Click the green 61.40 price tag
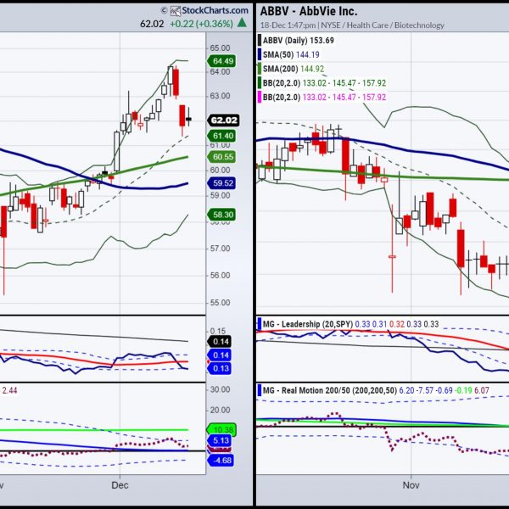The image size is (509, 509). point(221,136)
